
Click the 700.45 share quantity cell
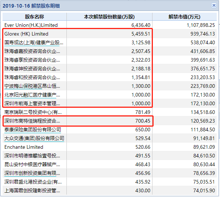(x=109, y=121)
